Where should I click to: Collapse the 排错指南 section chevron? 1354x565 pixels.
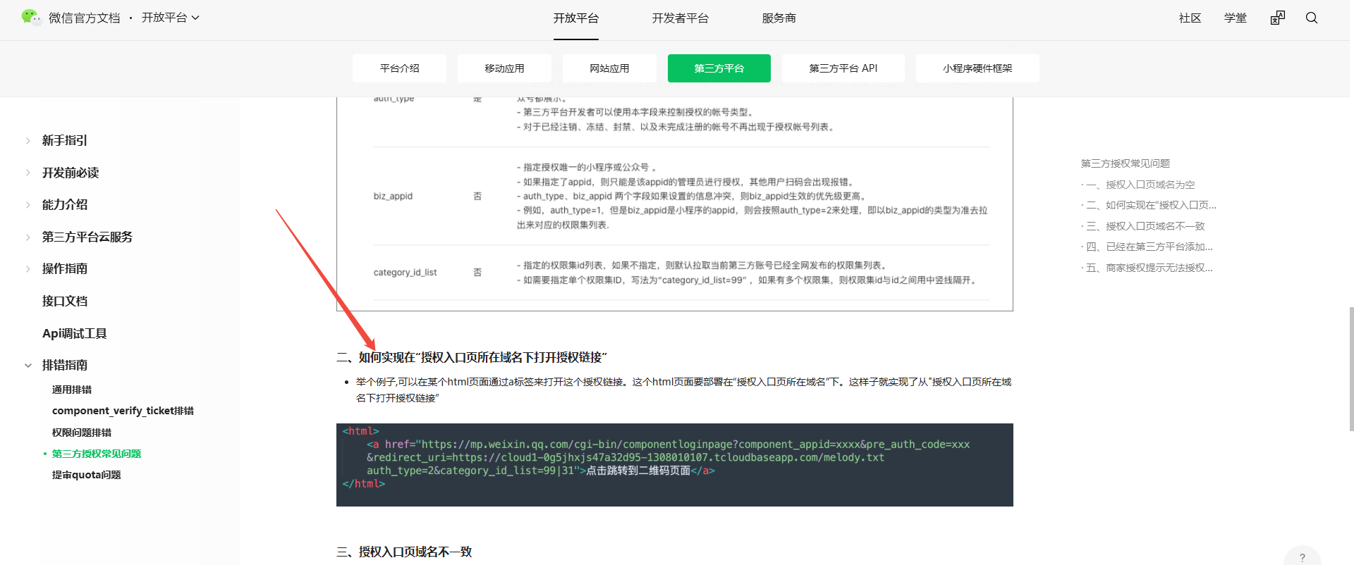[x=28, y=365]
